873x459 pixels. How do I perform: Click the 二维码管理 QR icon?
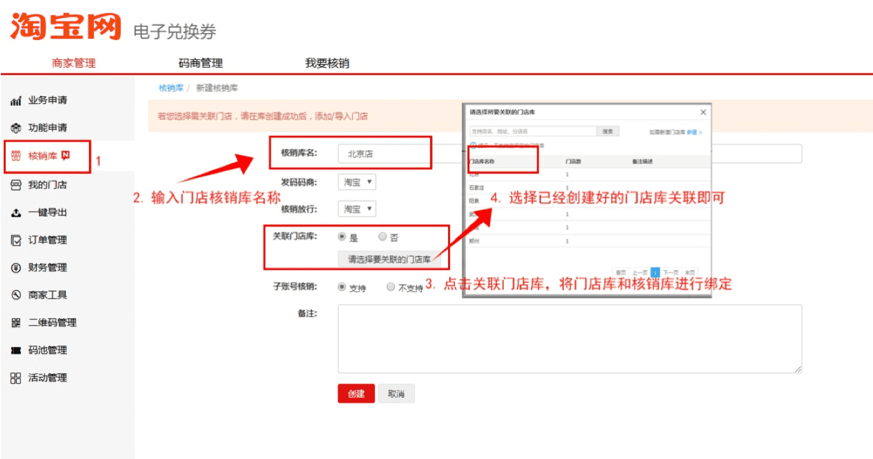pos(16,323)
